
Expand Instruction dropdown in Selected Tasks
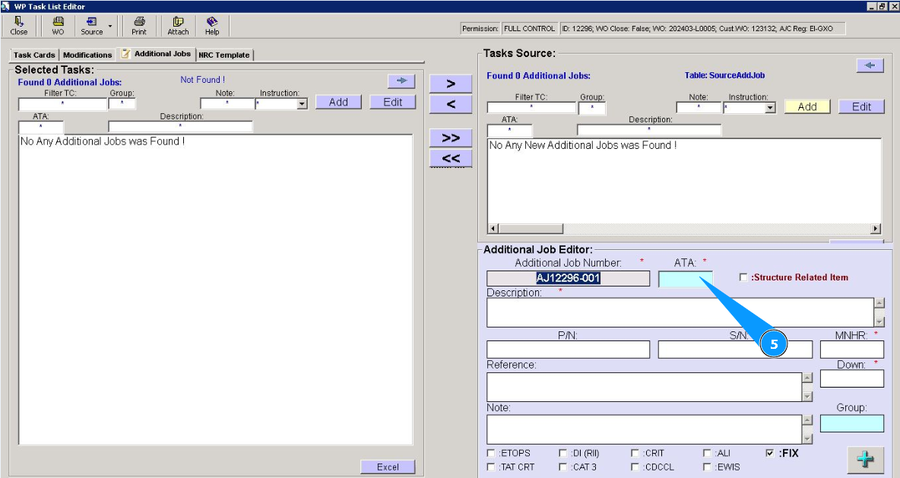pyautogui.click(x=302, y=104)
